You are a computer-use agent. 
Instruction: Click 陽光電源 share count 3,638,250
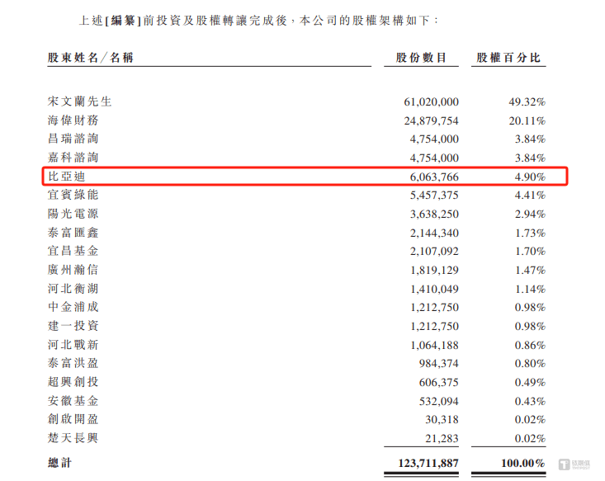click(434, 214)
